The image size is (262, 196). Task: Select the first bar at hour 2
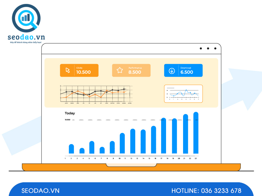[71, 149]
